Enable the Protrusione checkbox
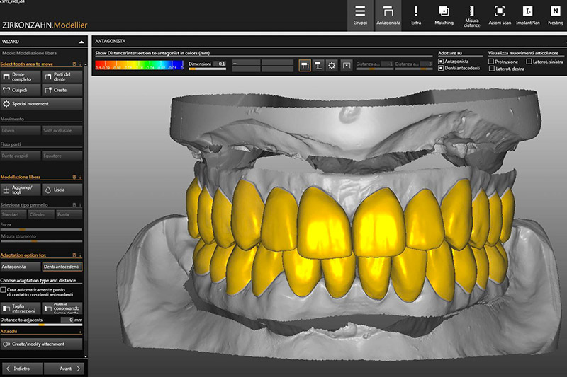Image resolution: width=567 pixels, height=377 pixels. coord(493,62)
